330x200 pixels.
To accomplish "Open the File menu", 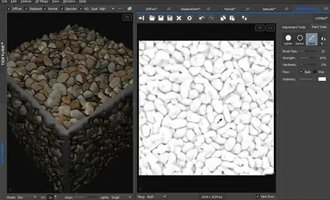I will [4, 2].
